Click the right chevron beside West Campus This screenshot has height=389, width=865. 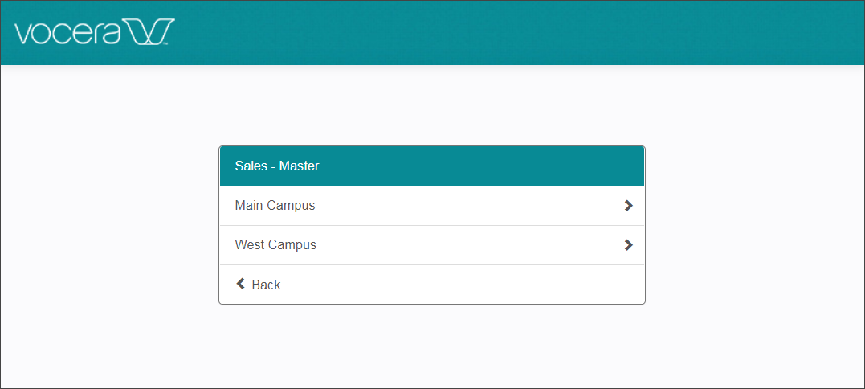628,245
